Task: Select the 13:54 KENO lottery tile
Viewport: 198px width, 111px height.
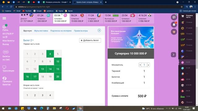Action: (x=112, y=18)
